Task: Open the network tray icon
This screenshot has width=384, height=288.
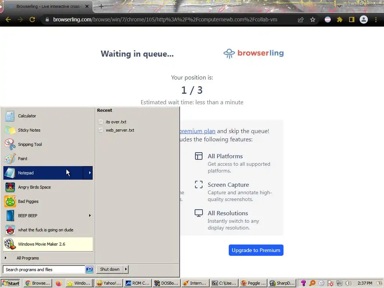Action: point(339,283)
